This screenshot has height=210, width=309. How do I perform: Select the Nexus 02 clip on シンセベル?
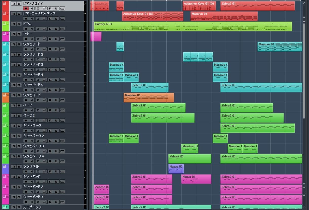pos(176,169)
